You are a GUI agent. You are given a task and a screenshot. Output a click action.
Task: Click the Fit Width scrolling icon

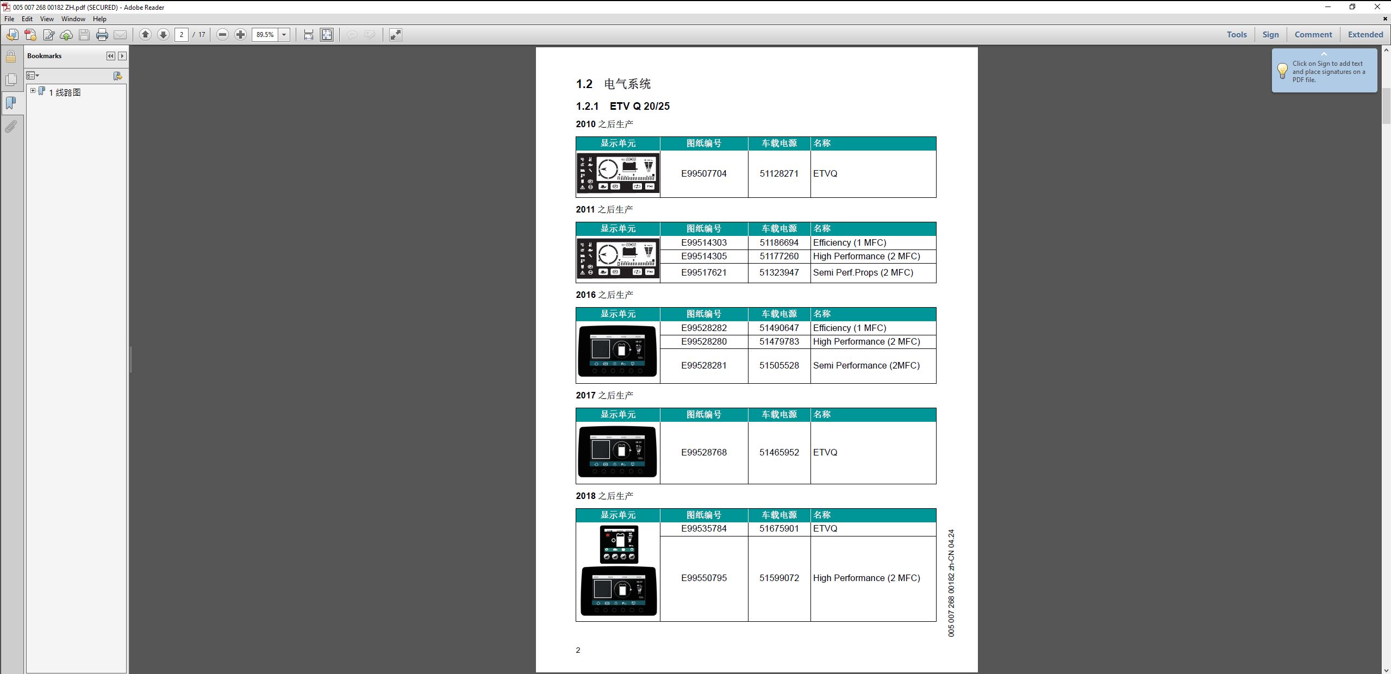[309, 35]
